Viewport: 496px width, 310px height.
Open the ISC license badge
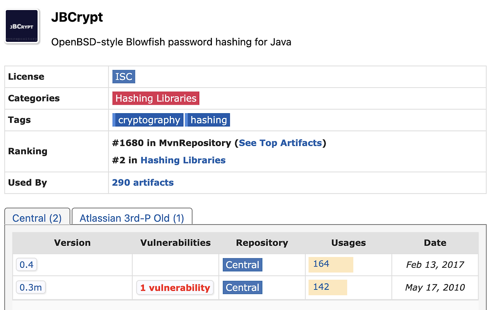(124, 76)
